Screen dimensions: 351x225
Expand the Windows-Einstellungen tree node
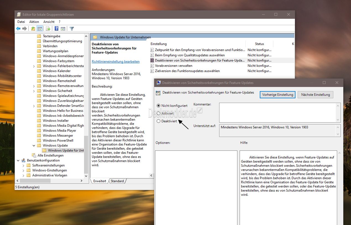[23, 170]
